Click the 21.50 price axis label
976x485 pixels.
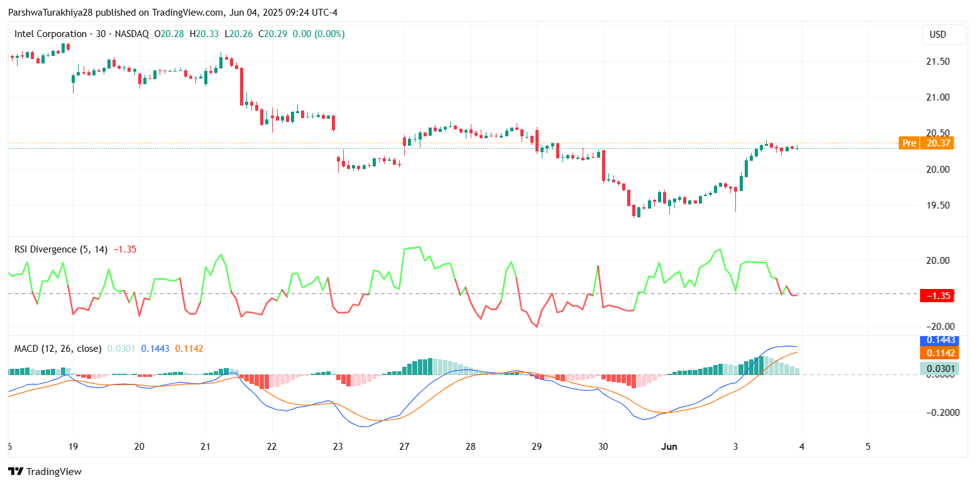[x=937, y=62]
